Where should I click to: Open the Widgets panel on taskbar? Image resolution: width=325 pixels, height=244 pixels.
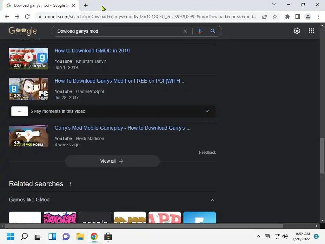click(52, 236)
